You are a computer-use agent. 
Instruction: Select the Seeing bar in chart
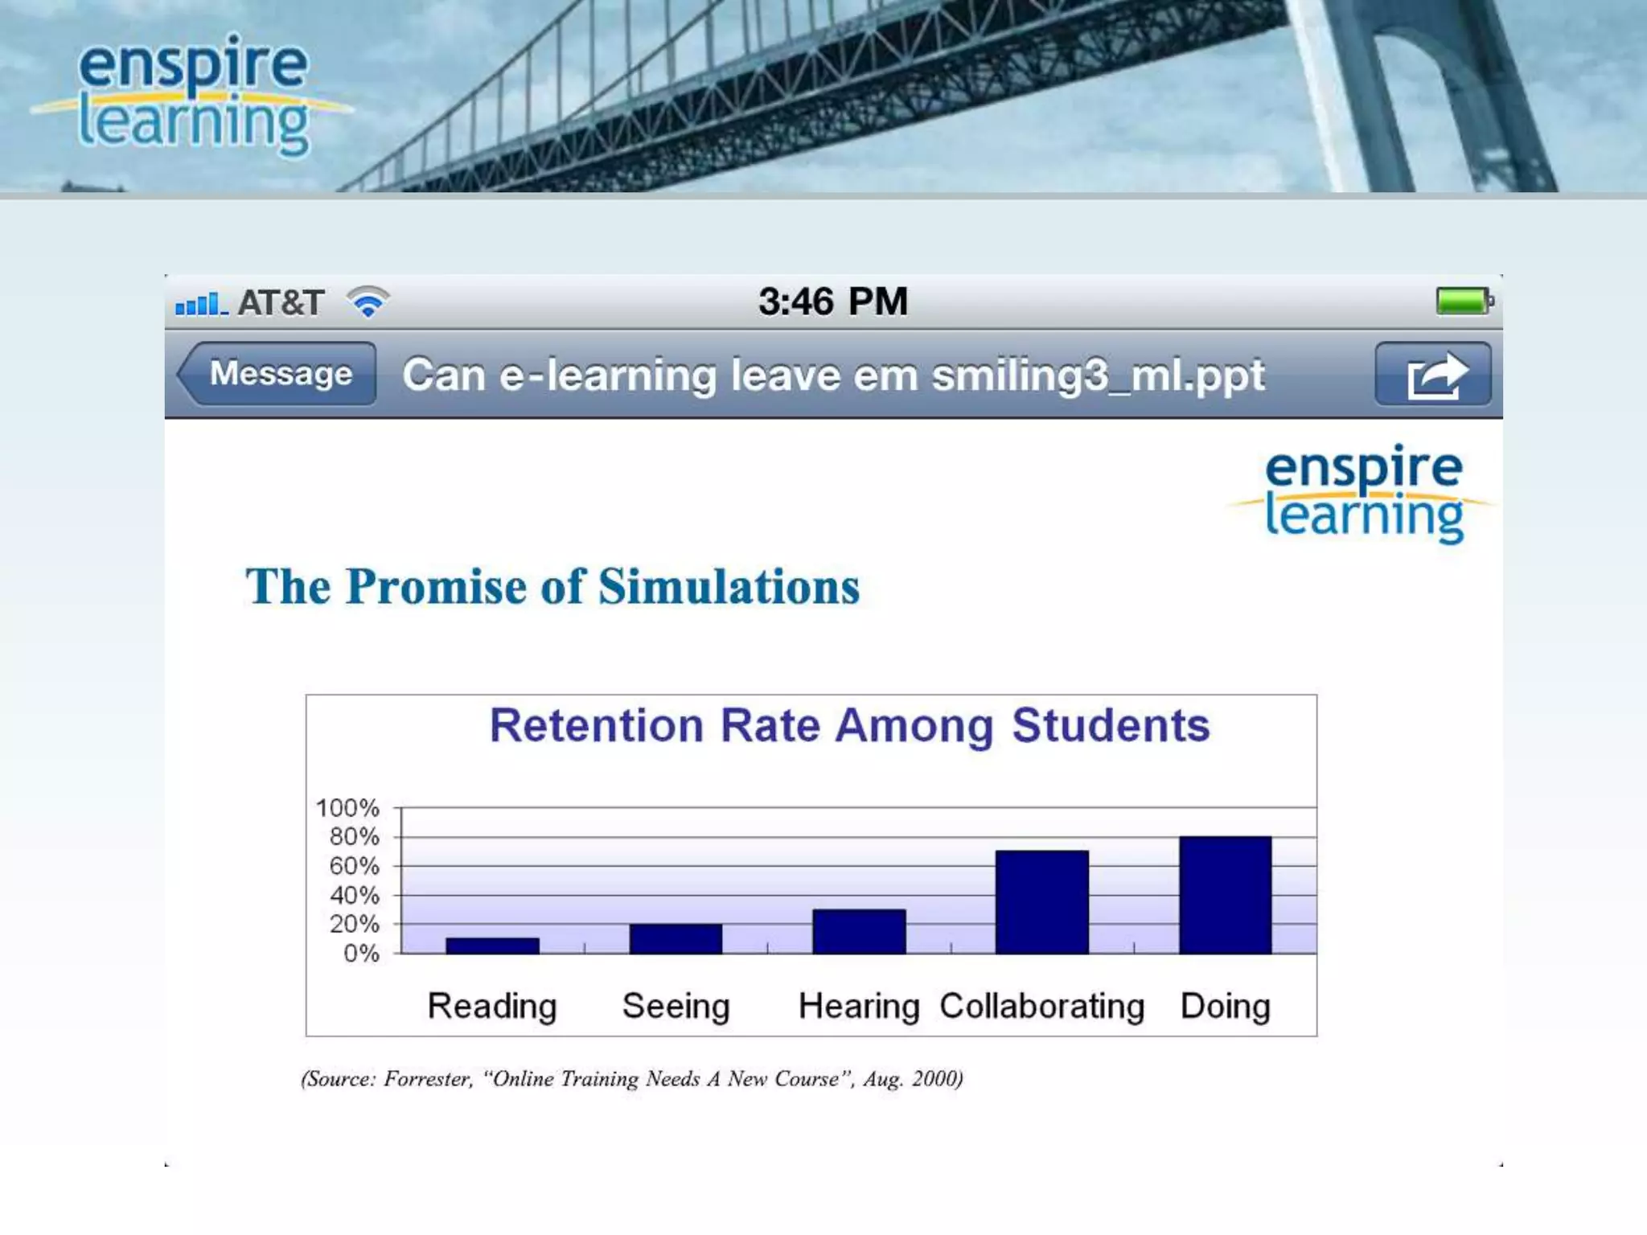pos(676,938)
